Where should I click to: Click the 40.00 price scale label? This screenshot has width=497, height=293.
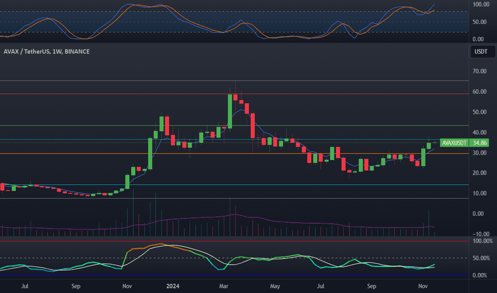click(479, 133)
